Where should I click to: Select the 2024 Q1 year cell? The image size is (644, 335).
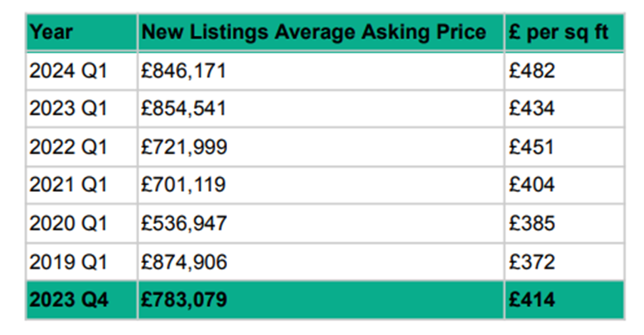point(68,71)
